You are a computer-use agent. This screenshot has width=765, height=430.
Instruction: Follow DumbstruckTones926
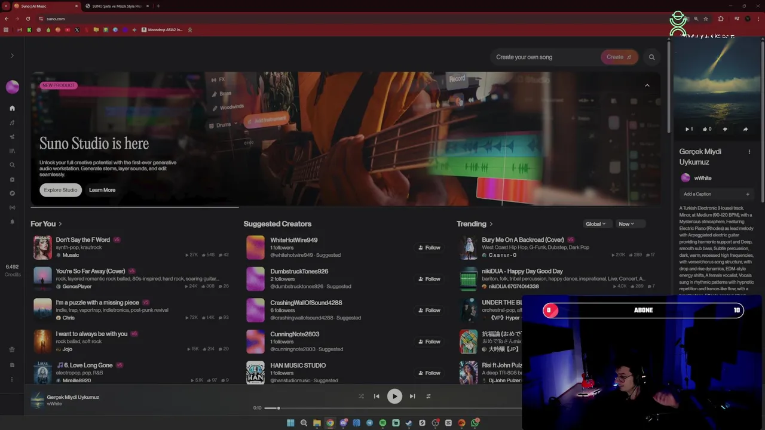click(429, 279)
